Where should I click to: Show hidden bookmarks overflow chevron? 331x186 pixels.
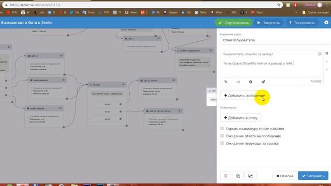point(296,12)
